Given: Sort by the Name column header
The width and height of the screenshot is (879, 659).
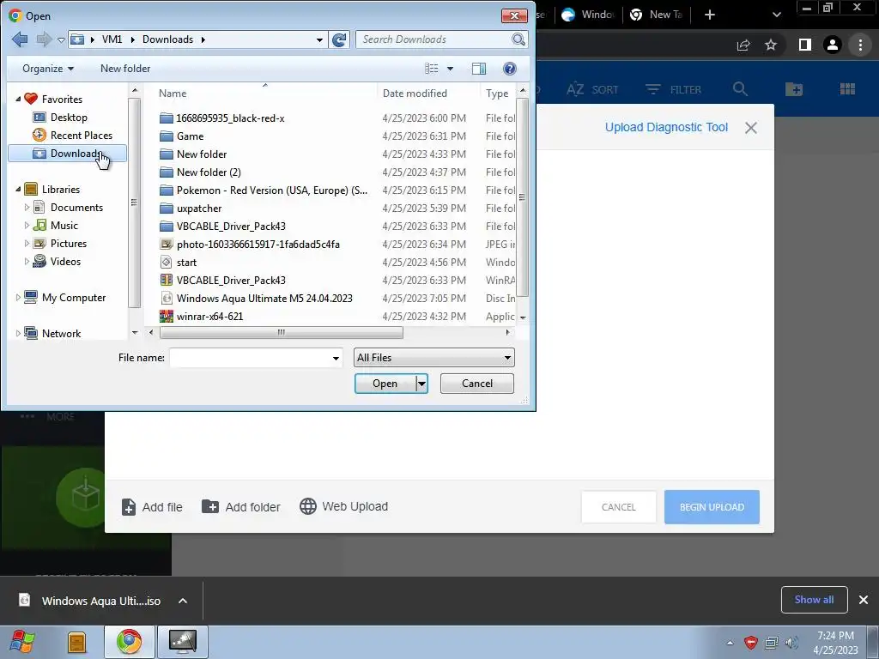Looking at the screenshot, I should pyautogui.click(x=173, y=93).
